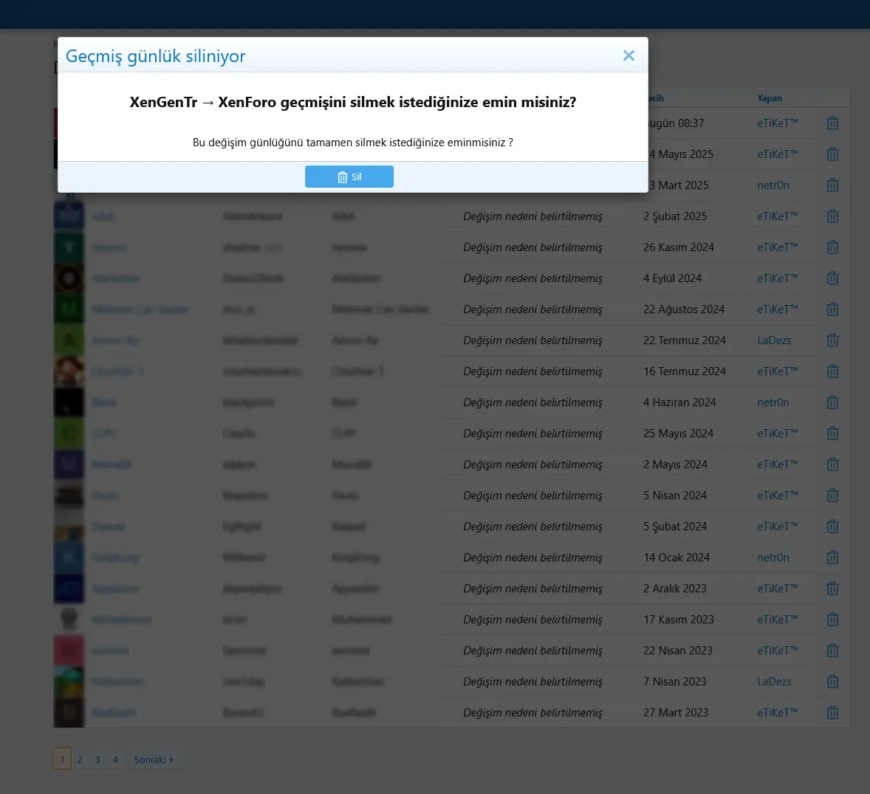Delete the 22 Ağustos 2024 entry
This screenshot has width=870, height=794.
832,309
